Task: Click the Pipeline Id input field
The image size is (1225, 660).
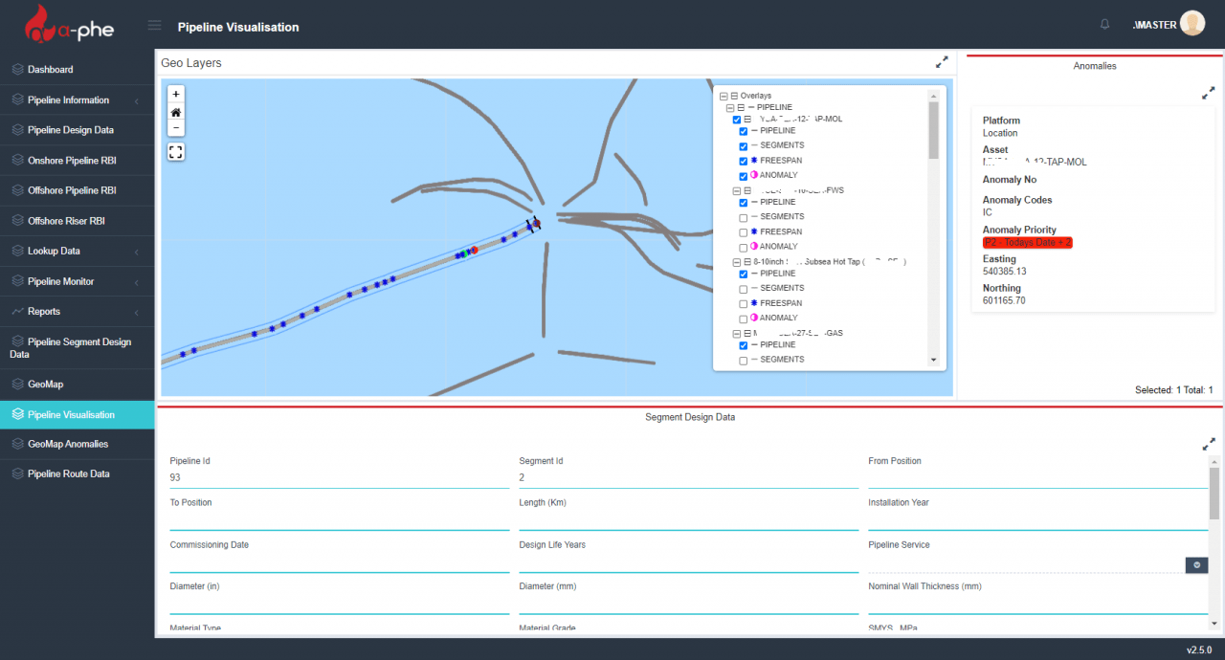Action: click(x=340, y=476)
